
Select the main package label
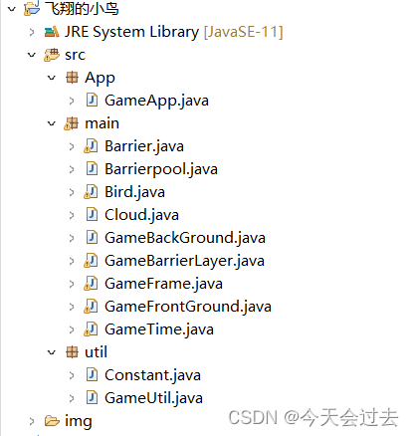pos(102,123)
